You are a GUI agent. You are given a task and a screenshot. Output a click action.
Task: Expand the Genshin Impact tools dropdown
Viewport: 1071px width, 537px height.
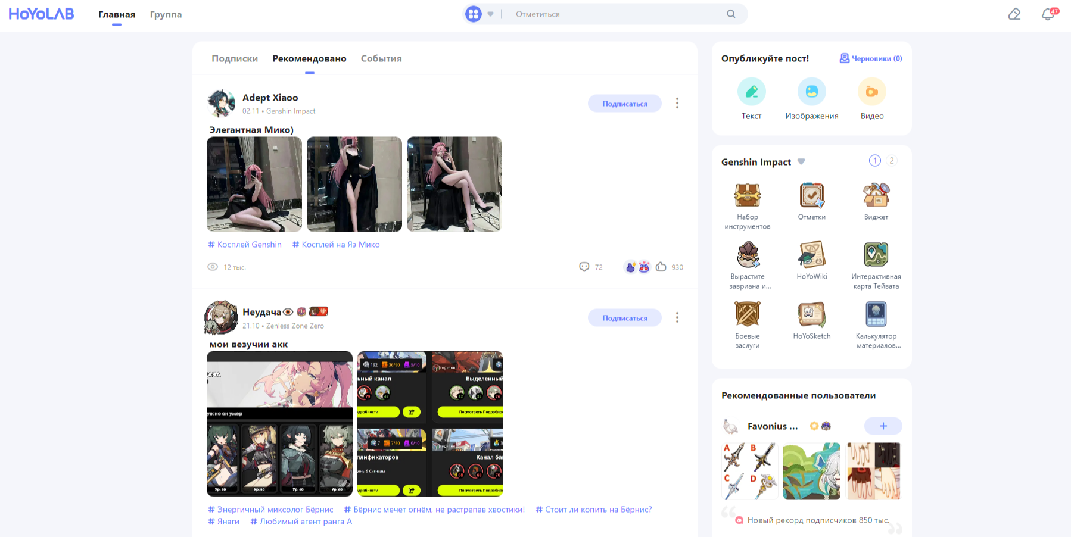tap(801, 162)
